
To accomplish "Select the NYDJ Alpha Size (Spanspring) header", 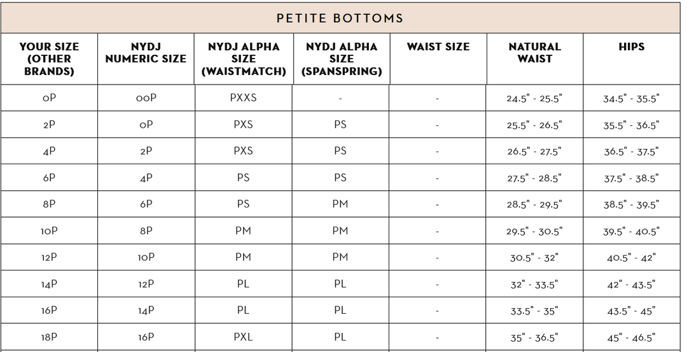I will click(x=342, y=59).
